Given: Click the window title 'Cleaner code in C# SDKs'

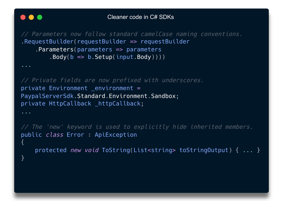Looking at the screenshot, I should pyautogui.click(x=141, y=17).
